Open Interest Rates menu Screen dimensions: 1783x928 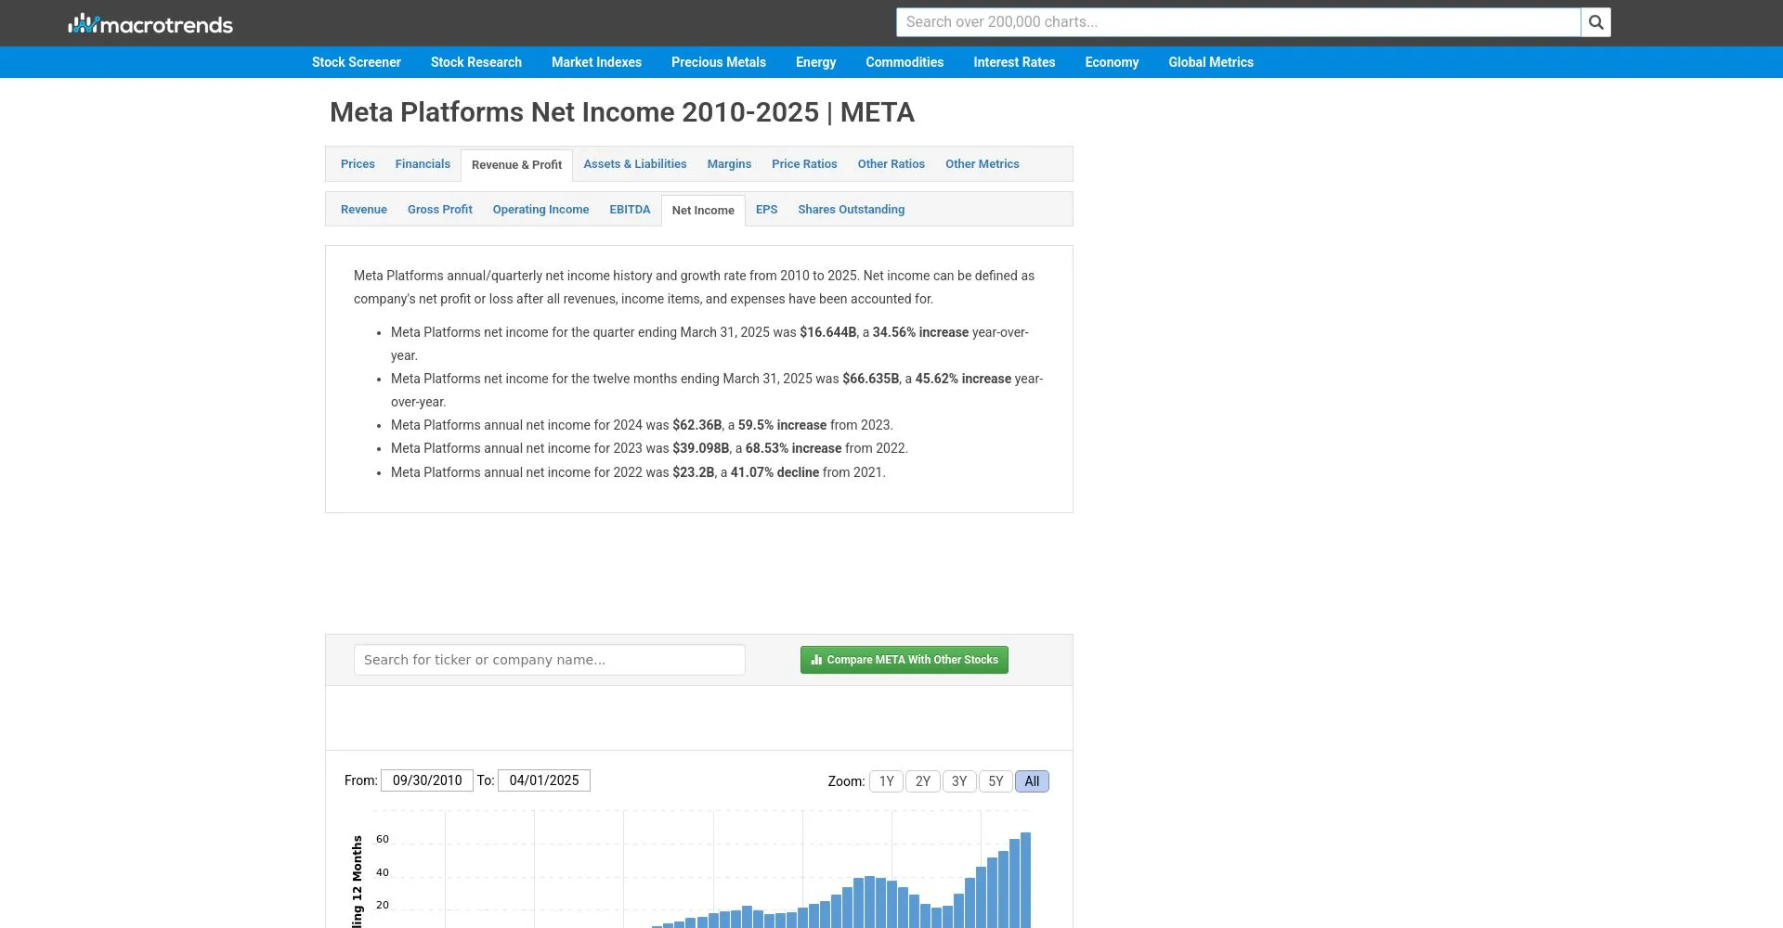pyautogui.click(x=1014, y=62)
